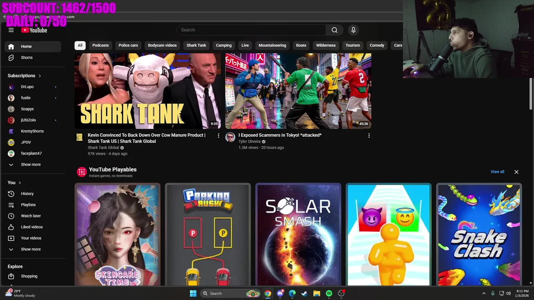This screenshot has width=534, height=300.
Task: Start voice search with the microphone icon
Action: tap(353, 30)
